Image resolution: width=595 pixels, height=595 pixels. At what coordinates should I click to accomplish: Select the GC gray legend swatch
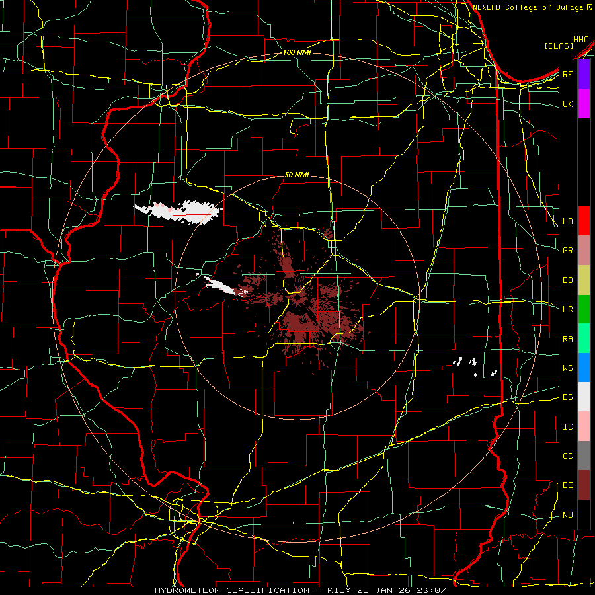tap(584, 456)
